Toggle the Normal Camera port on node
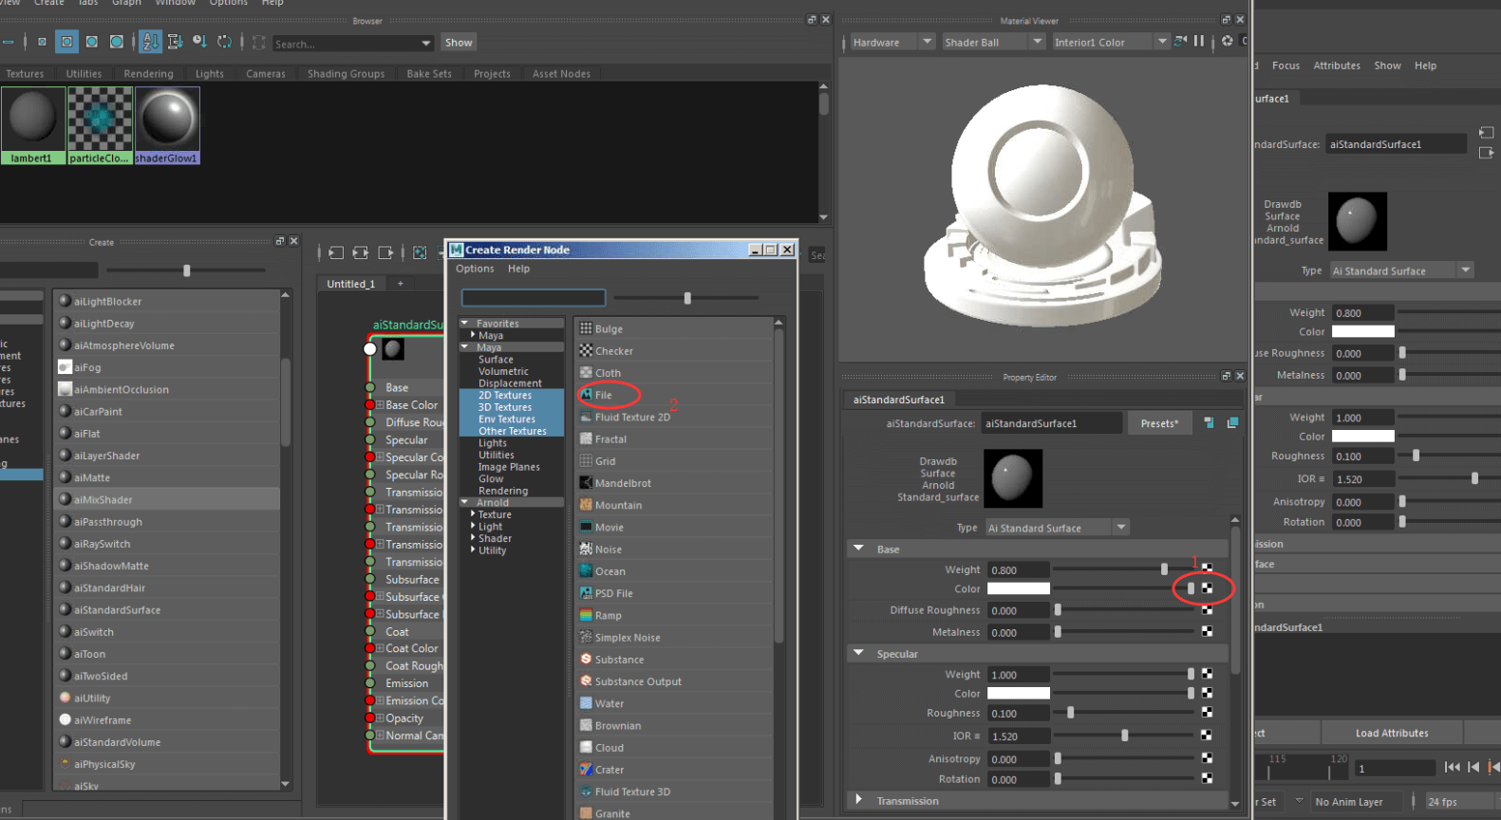Screen dimensions: 1501x820 pyautogui.click(x=370, y=736)
